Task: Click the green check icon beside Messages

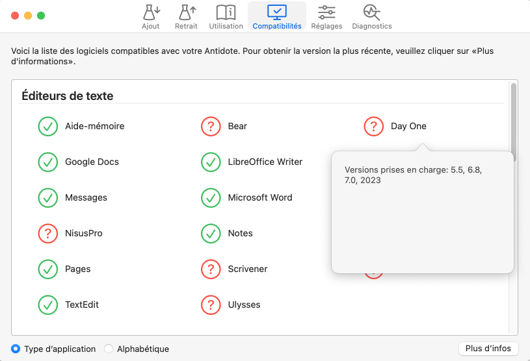Action: pos(48,198)
